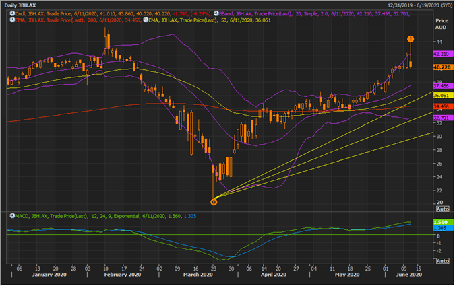Click the May 2020 month label
The height and width of the screenshot is (286, 455).
347,275
